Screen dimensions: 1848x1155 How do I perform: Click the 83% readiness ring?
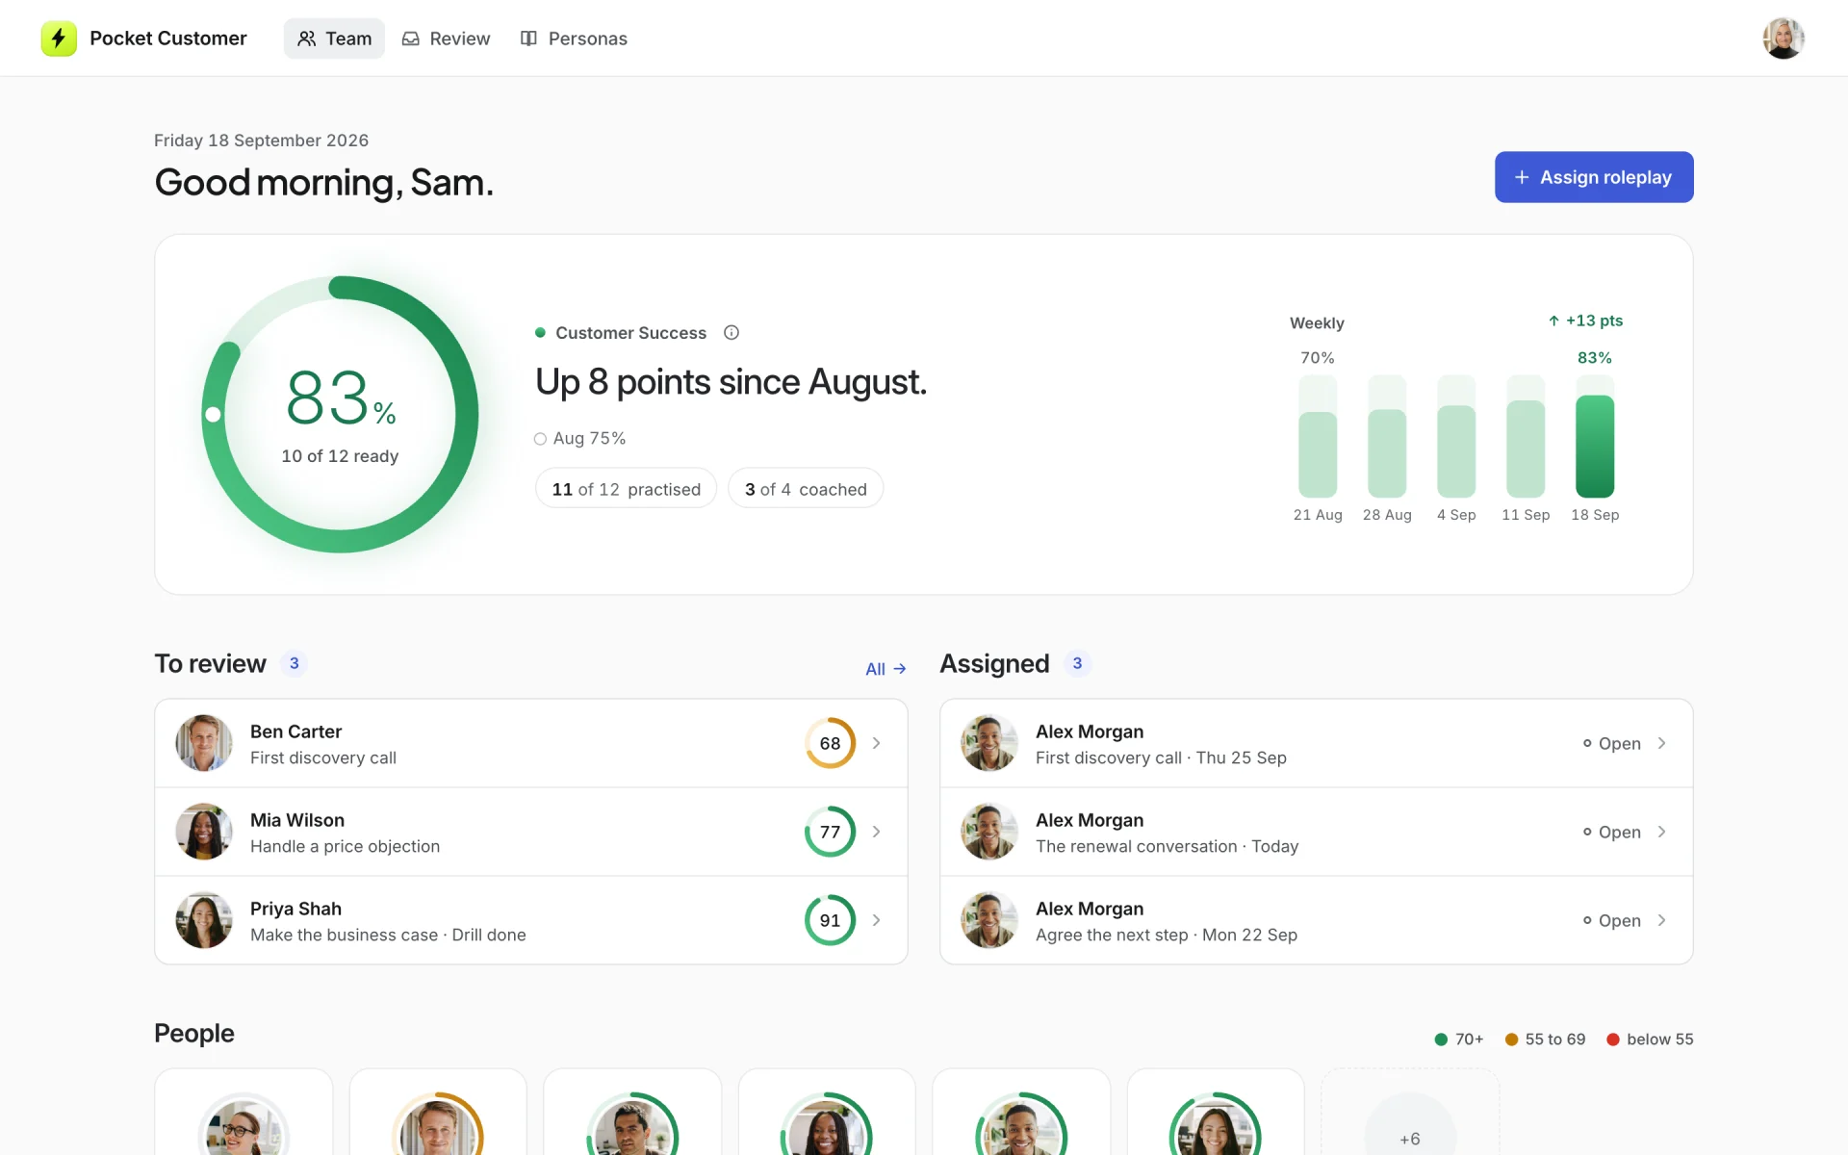tap(340, 415)
